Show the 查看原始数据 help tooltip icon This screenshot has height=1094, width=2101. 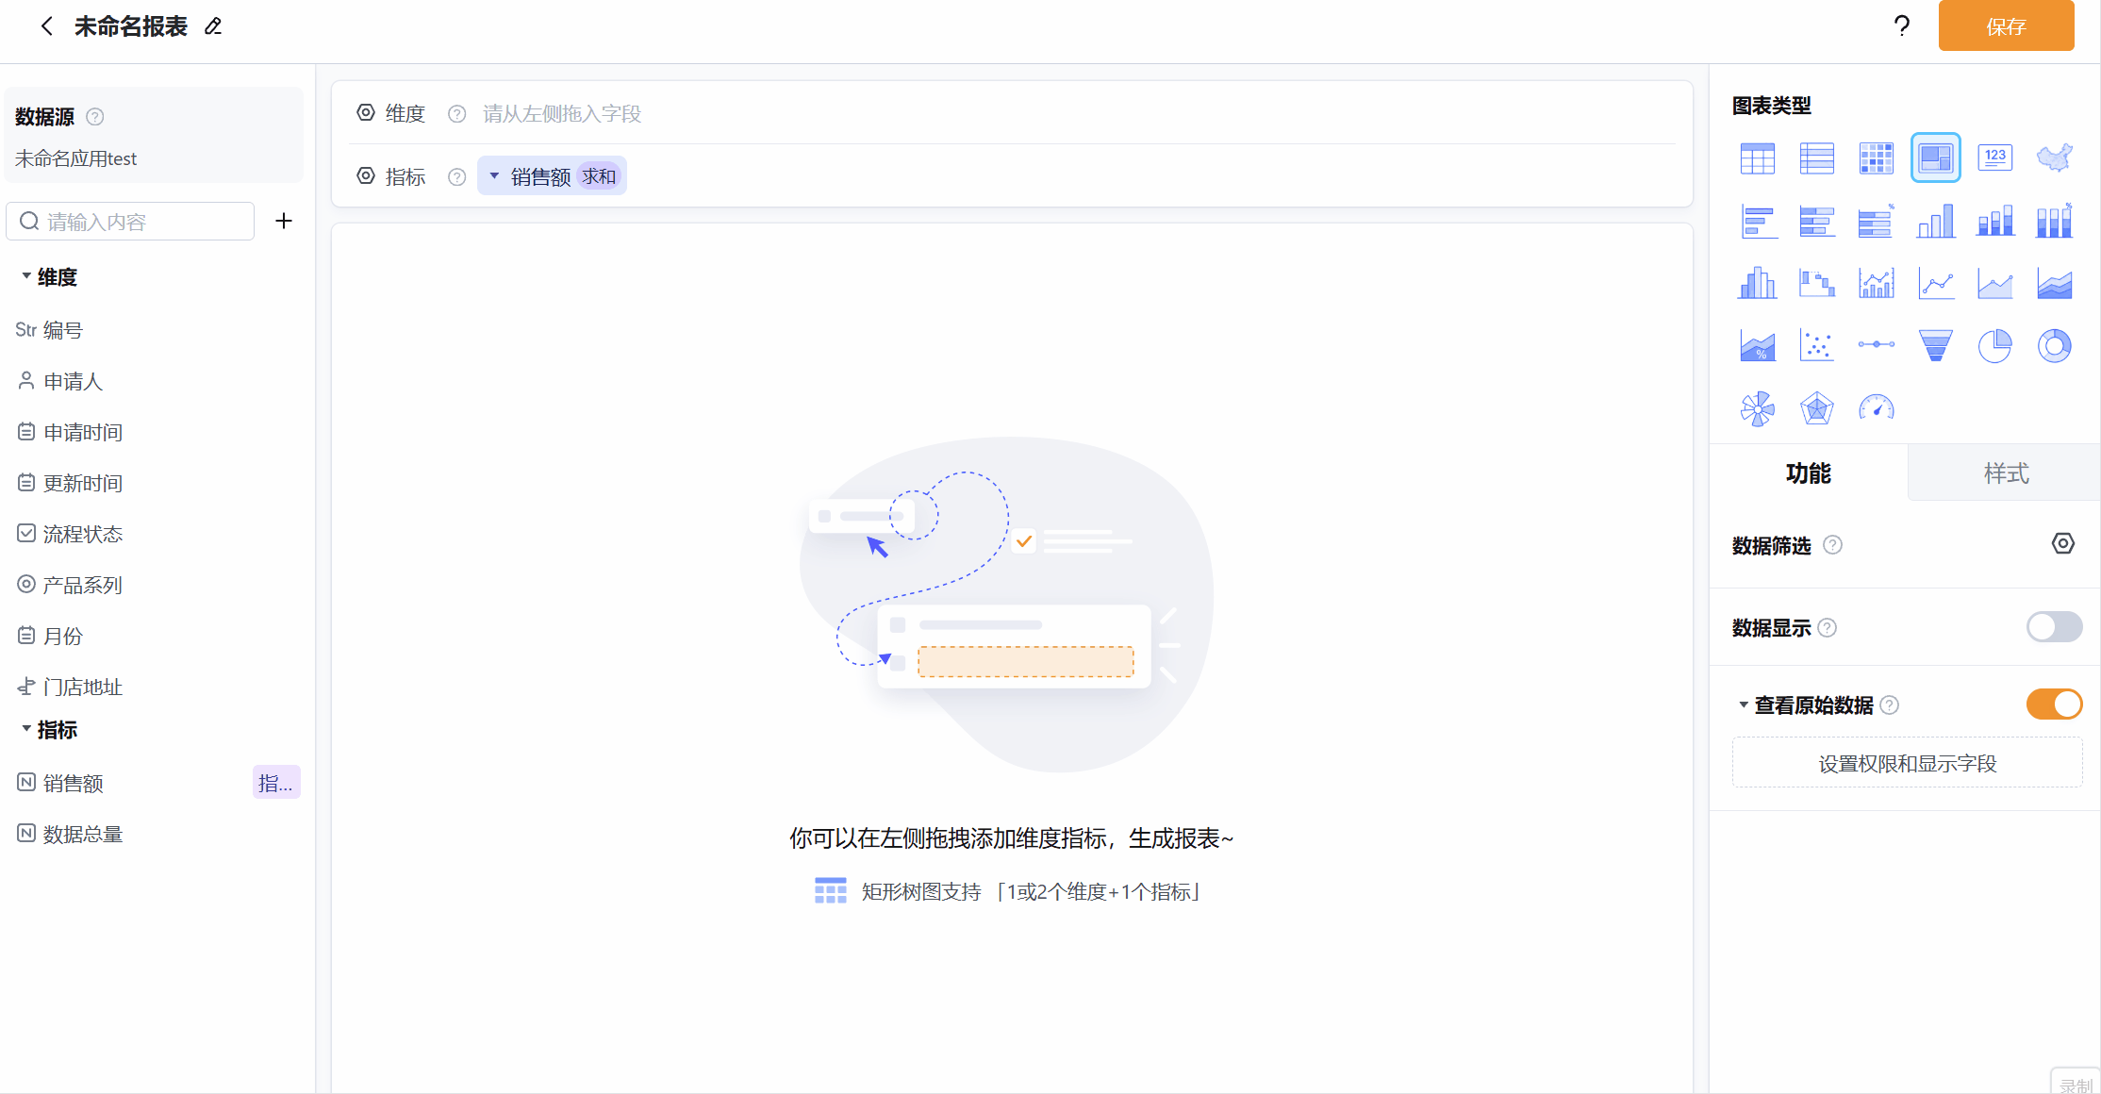click(1890, 705)
